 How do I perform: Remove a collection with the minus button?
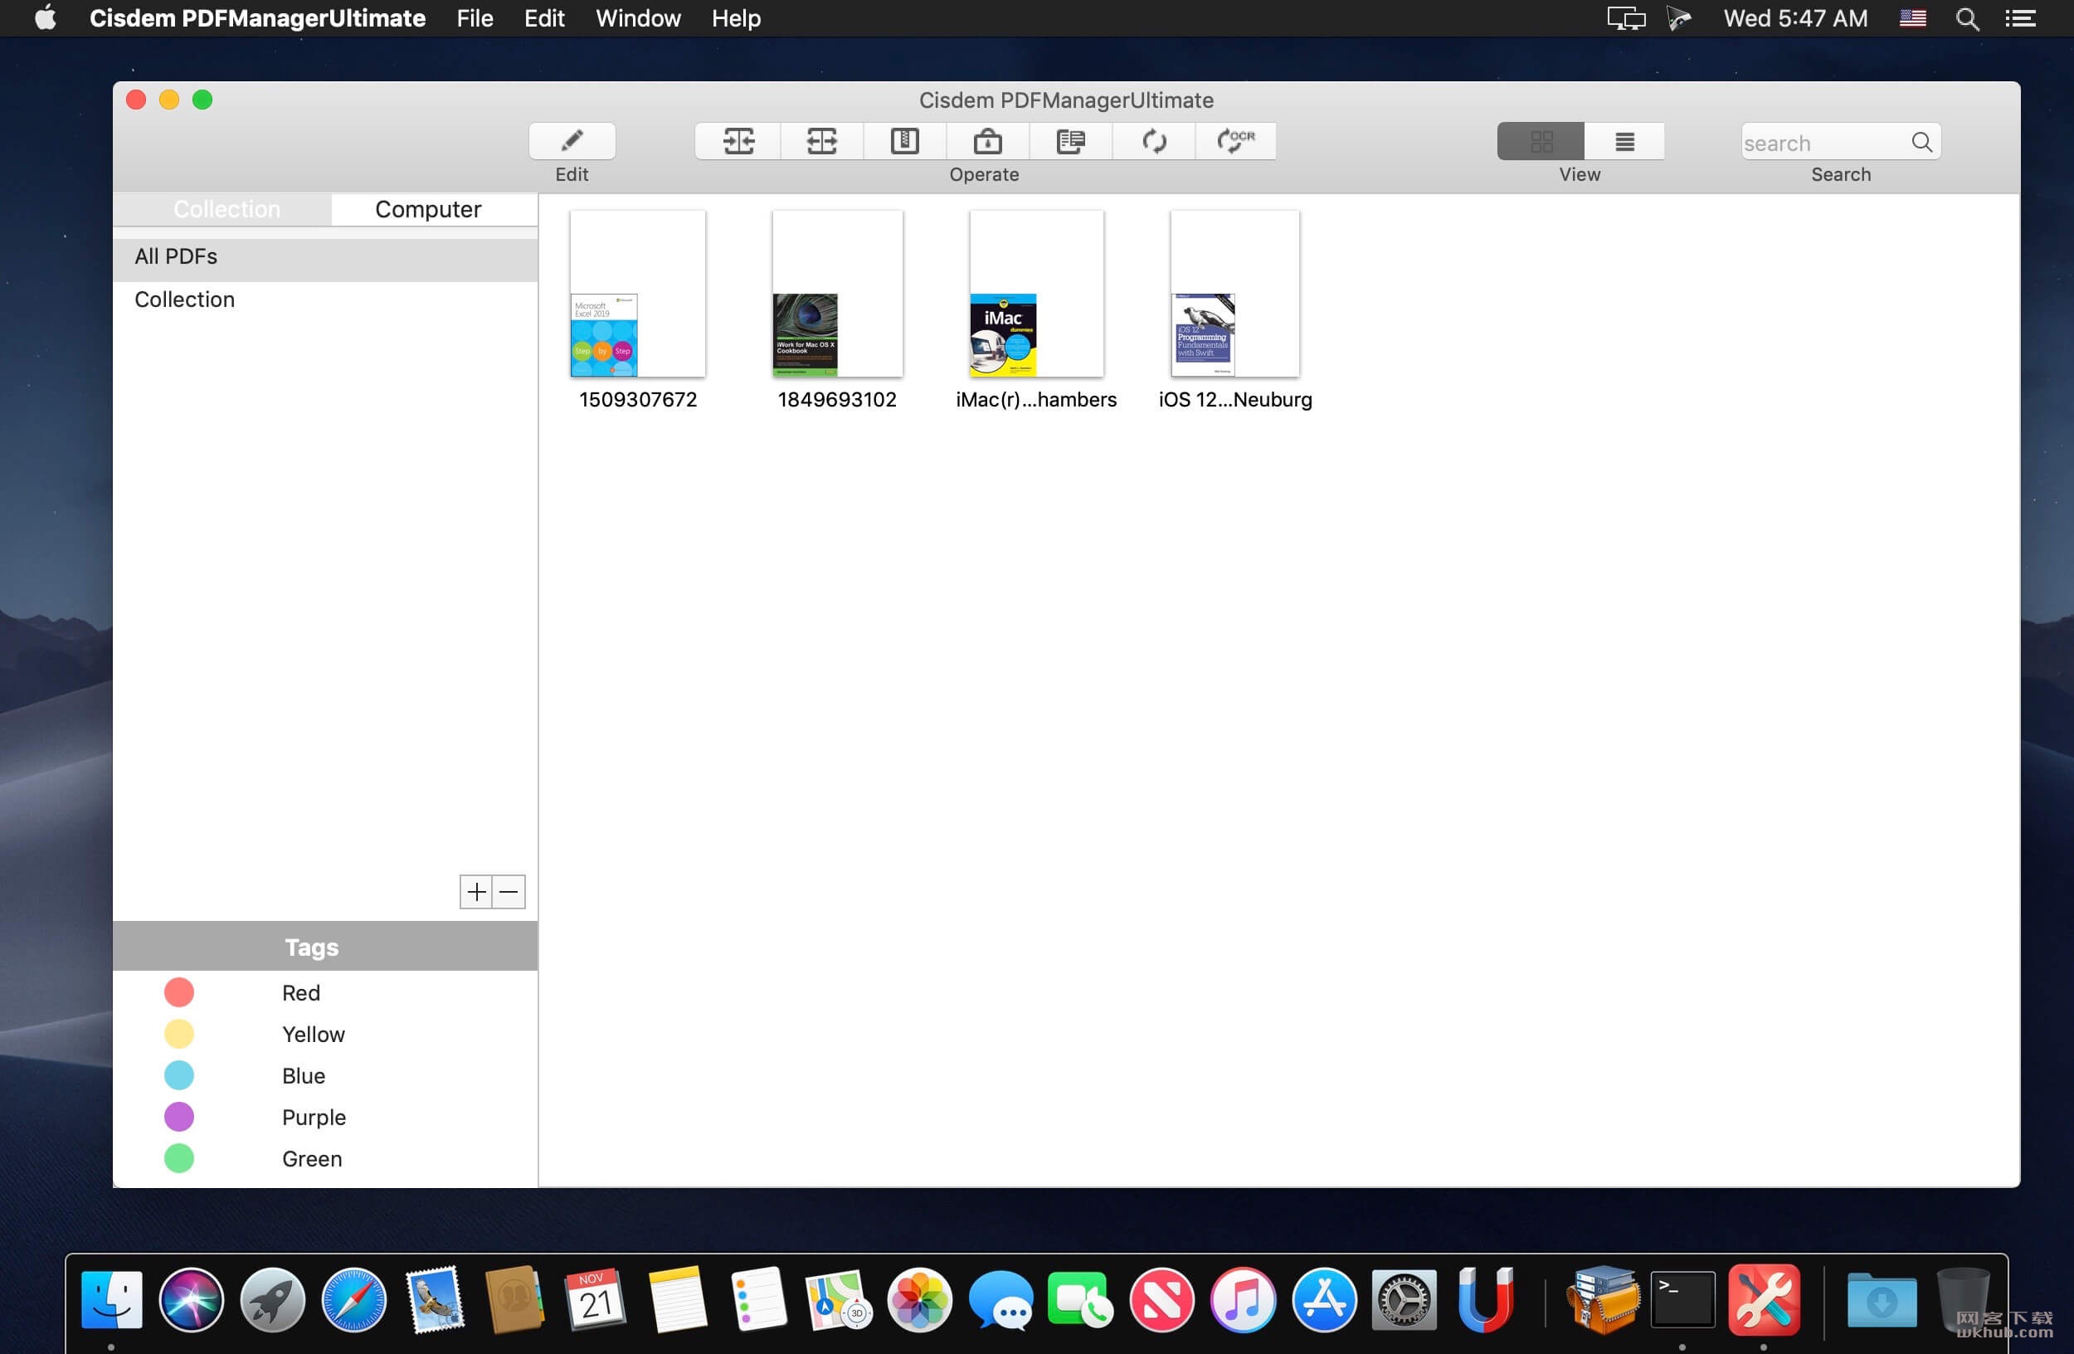(509, 891)
